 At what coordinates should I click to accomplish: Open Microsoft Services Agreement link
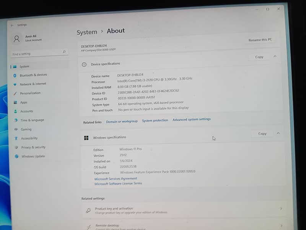116,178
